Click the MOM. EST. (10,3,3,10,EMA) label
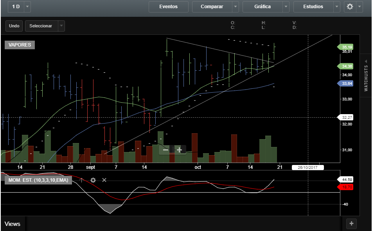 tap(38, 180)
